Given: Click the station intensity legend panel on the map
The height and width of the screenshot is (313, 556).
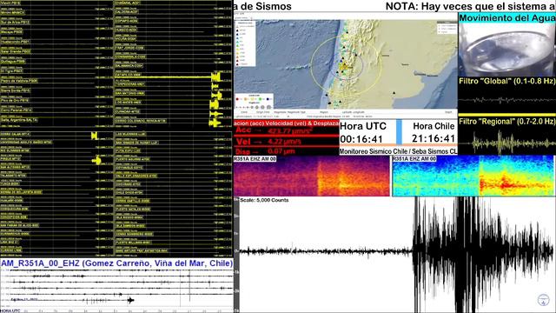Looking at the screenshot, I should (x=245, y=44).
